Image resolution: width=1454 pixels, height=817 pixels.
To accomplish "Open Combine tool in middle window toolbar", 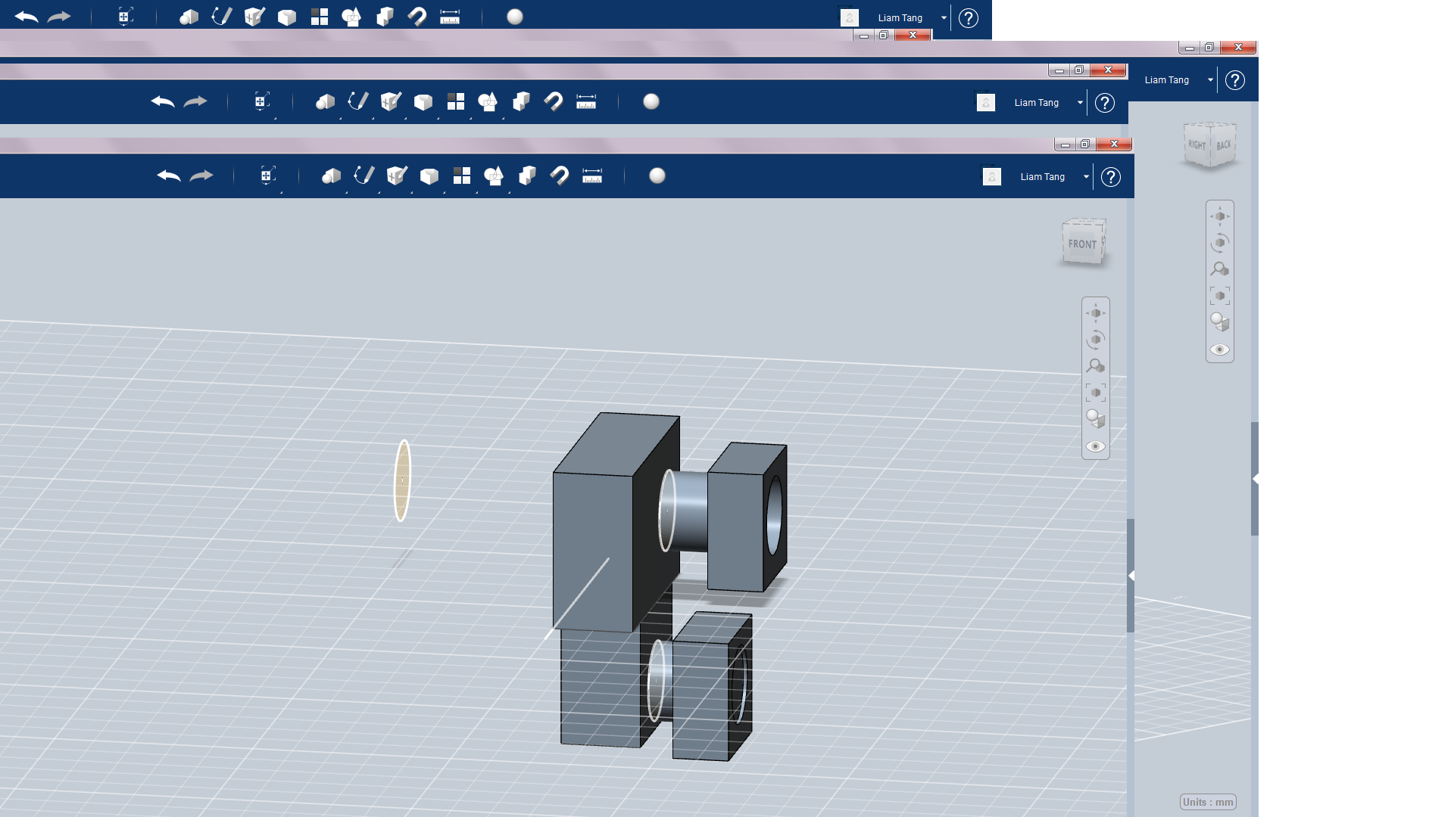I will (x=521, y=101).
